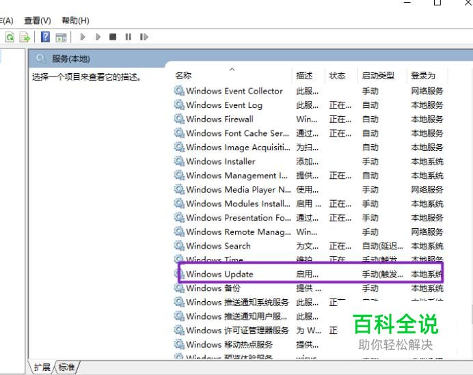This screenshot has width=473, height=375.
Task: Click the 服务(本地) panel header
Action: tap(71, 59)
